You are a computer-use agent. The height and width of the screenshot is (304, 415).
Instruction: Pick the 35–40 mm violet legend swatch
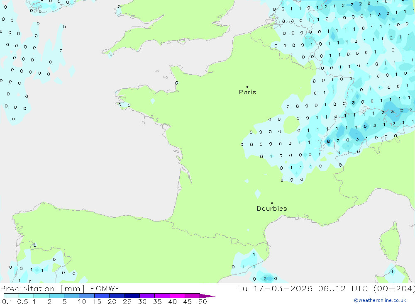[162, 296]
